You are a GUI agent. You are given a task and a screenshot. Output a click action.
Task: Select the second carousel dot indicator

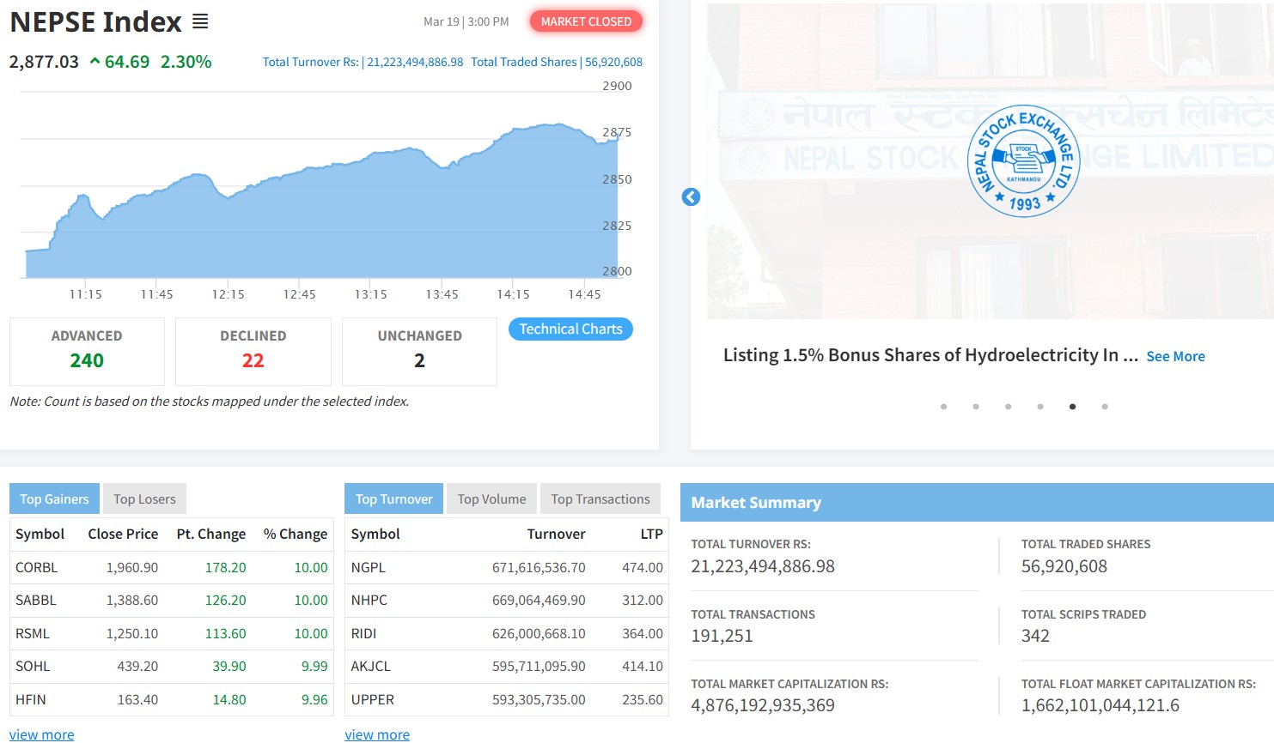[x=976, y=407]
